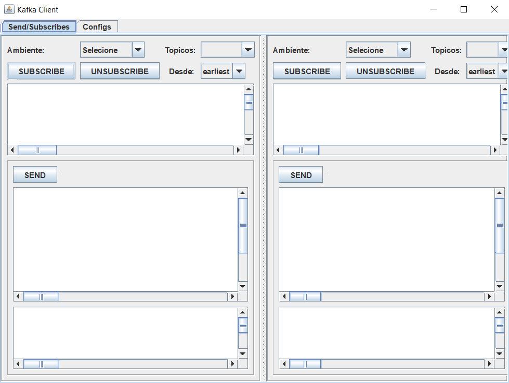Click down arrow of right bottom output scrollbar
Viewport: 509px width, 383px height.
click(500, 353)
